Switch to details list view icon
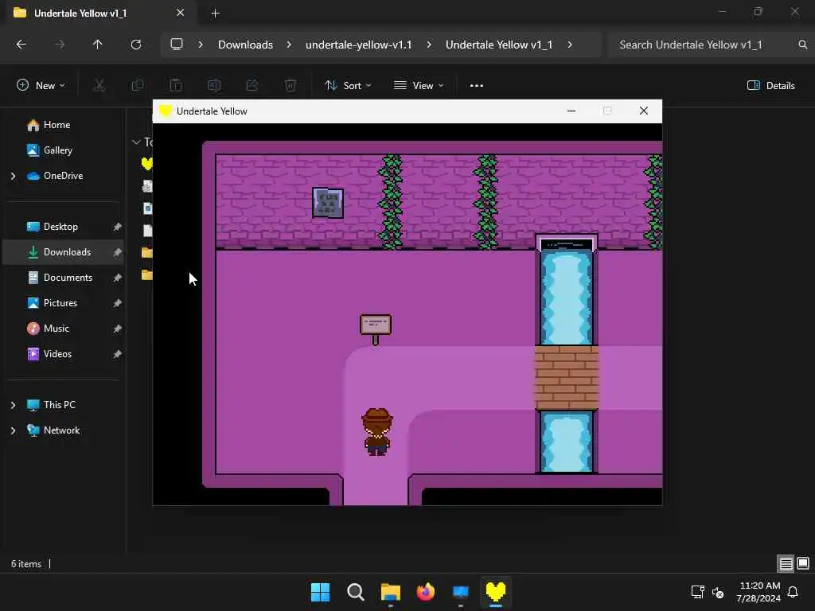The height and width of the screenshot is (611, 815). pyautogui.click(x=786, y=563)
